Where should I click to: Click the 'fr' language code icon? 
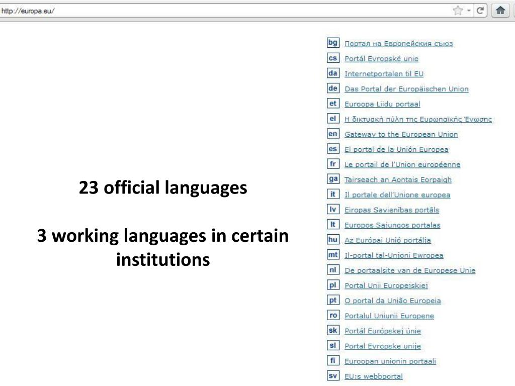[333, 163]
